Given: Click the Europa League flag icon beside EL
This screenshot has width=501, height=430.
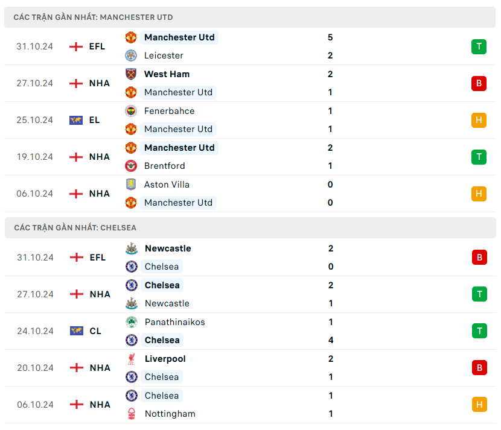Looking at the screenshot, I should coord(76,120).
